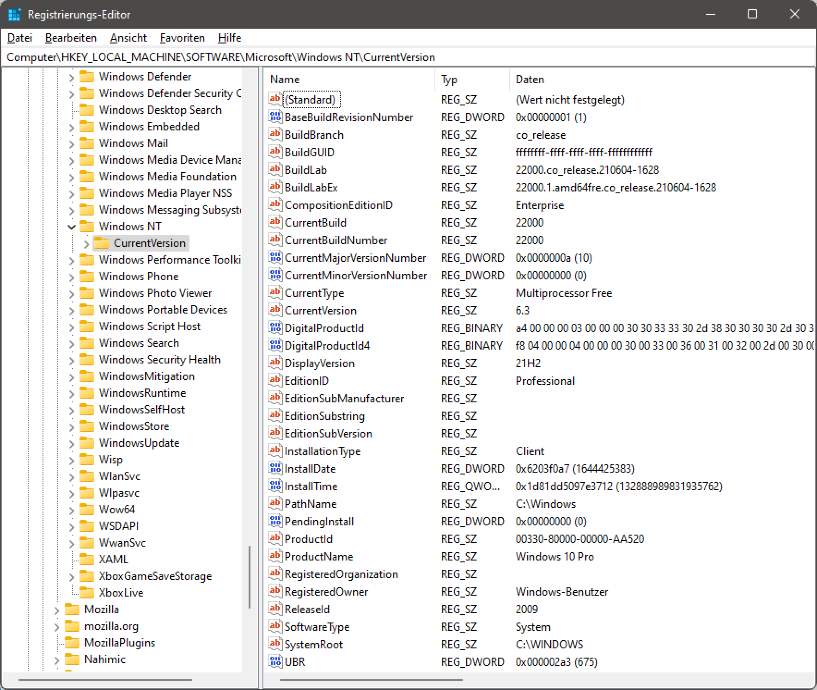Click the string icon next to ProductName
This screenshot has width=817, height=690.
(275, 556)
